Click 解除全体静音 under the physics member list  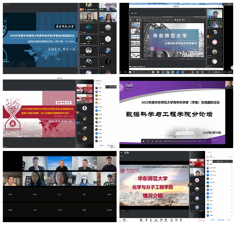tap(110, 146)
